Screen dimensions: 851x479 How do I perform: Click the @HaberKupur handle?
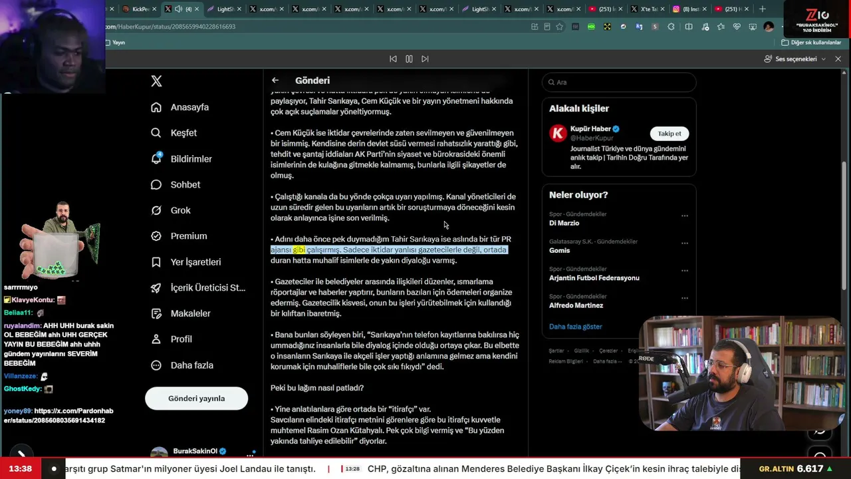[x=592, y=138]
